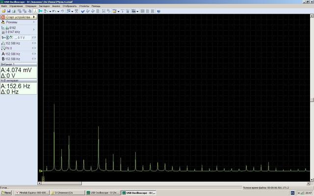Switch to the inactive USB Oscilloscope taskbar window
This screenshot has width=314, height=196.
click(x=103, y=193)
